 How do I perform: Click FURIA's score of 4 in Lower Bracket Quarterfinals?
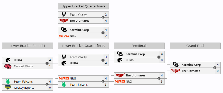point(106,63)
